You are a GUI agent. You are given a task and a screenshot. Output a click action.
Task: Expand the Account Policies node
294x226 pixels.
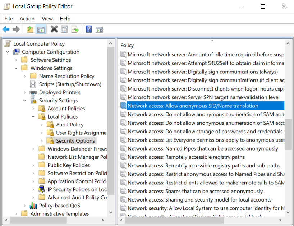(33, 108)
